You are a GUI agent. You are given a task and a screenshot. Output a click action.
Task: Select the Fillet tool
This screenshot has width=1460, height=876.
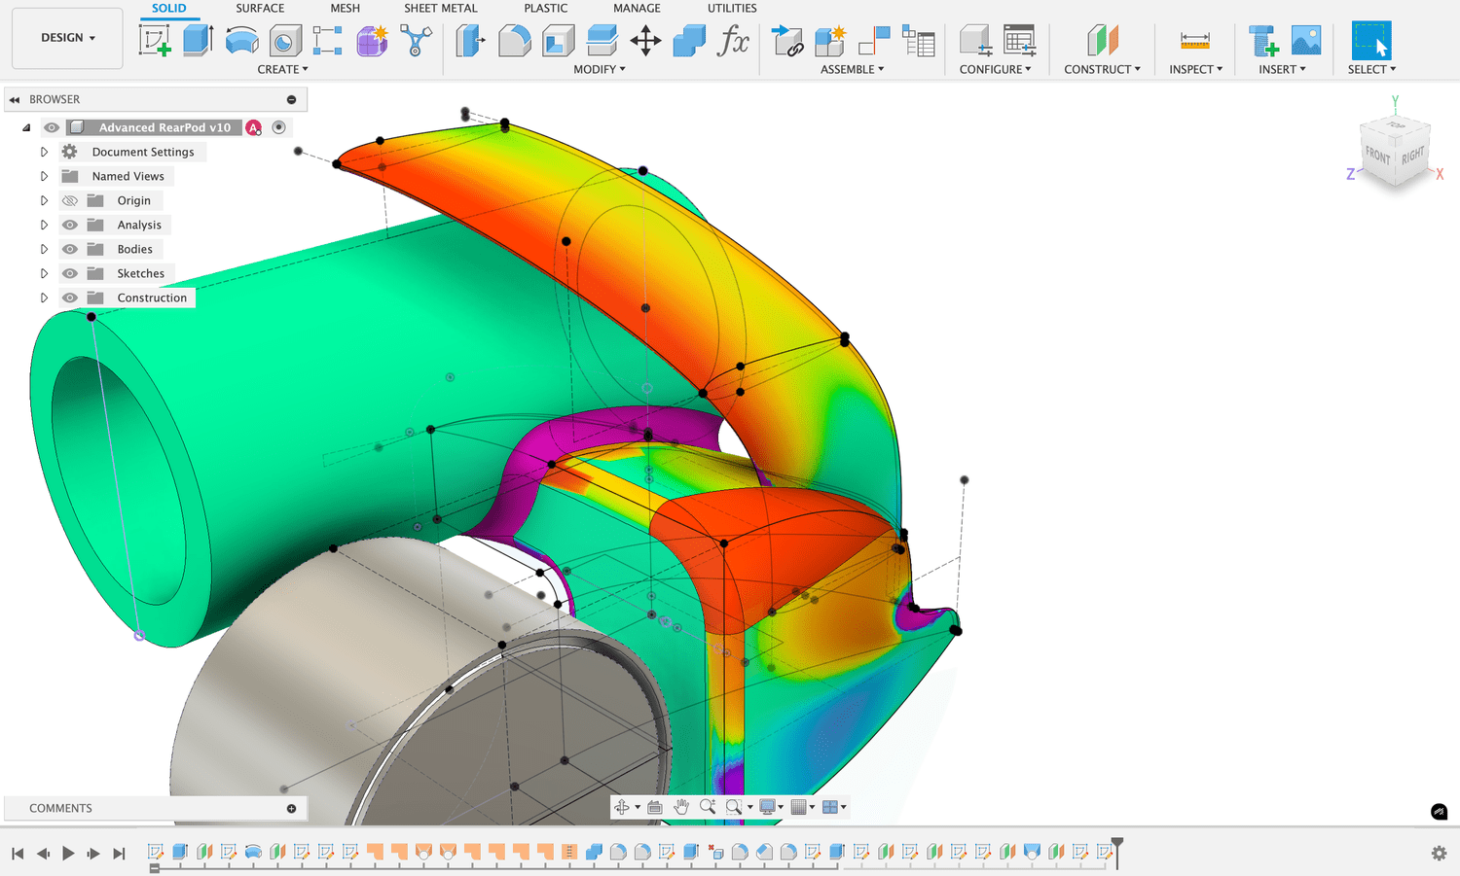coord(515,41)
